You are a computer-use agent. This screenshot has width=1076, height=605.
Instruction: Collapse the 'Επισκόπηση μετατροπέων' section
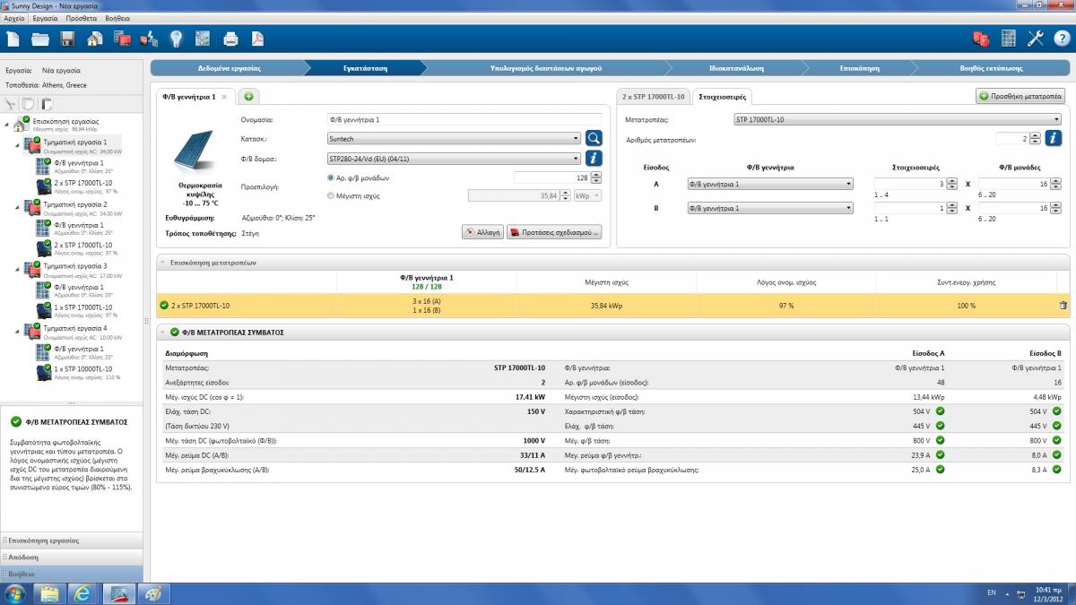(x=163, y=263)
